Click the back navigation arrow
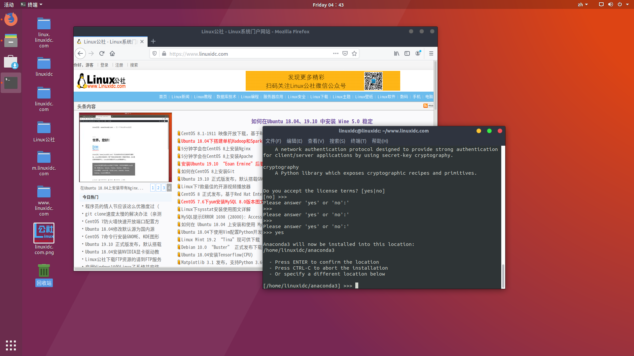The width and height of the screenshot is (634, 356). tap(80, 53)
